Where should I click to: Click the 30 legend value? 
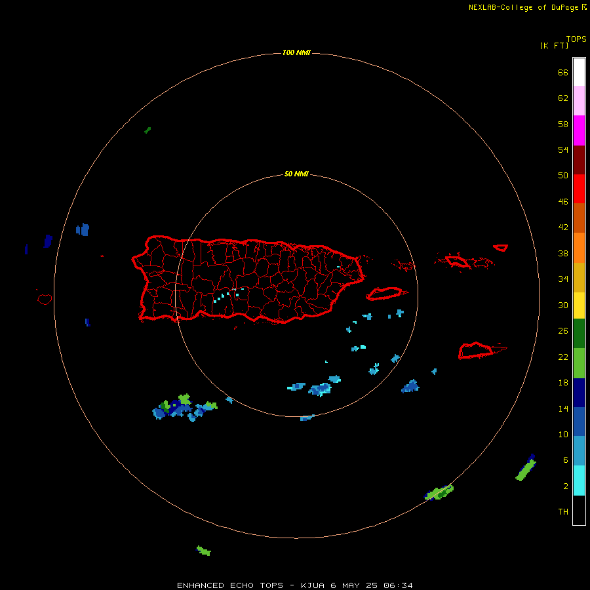563,305
